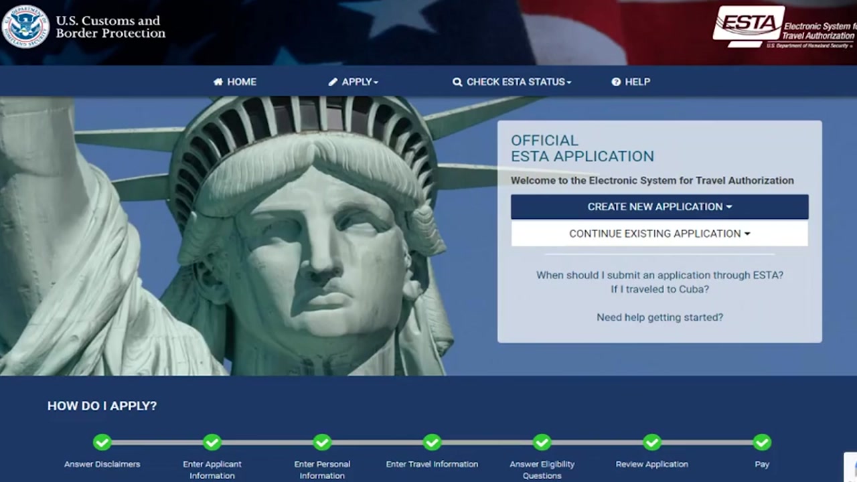Click 'Need help getting started?' link
The width and height of the screenshot is (857, 482).
coord(659,317)
